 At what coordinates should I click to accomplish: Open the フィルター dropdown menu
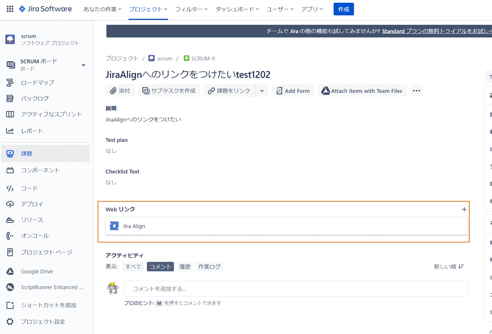click(191, 9)
